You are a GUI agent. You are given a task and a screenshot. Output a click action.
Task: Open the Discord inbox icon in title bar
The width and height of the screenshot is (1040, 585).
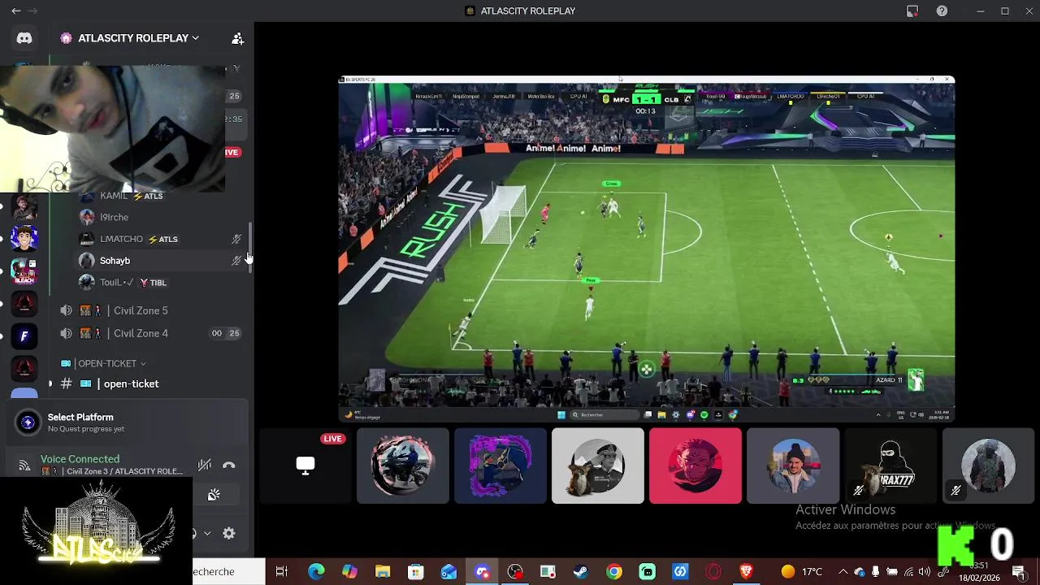912,11
